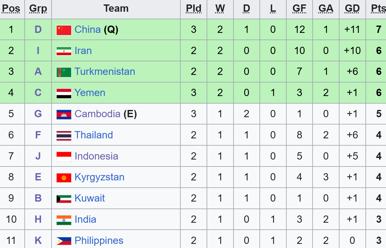Go to Group K link
386x248 pixels.
click(x=38, y=240)
